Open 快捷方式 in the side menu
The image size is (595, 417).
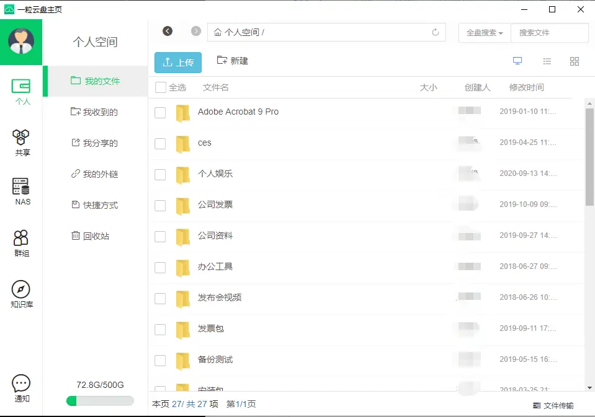click(96, 205)
